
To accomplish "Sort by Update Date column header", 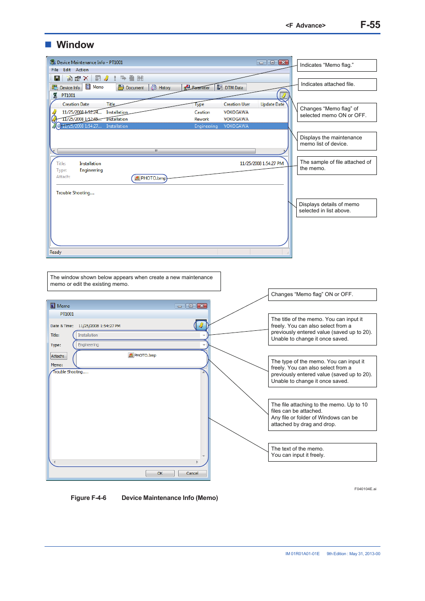I will (x=272, y=104).
